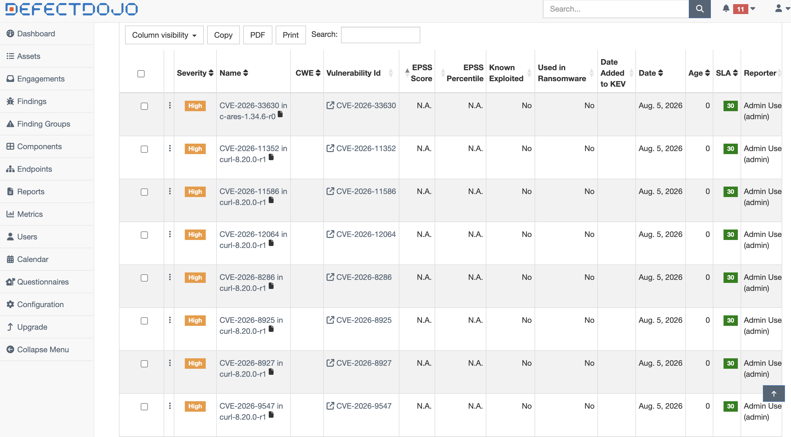
Task: Open Finding Groups from the sidebar
Action: 47,124
